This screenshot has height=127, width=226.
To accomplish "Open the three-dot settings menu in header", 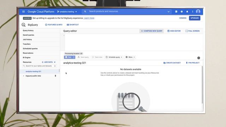I will tap(192, 12).
